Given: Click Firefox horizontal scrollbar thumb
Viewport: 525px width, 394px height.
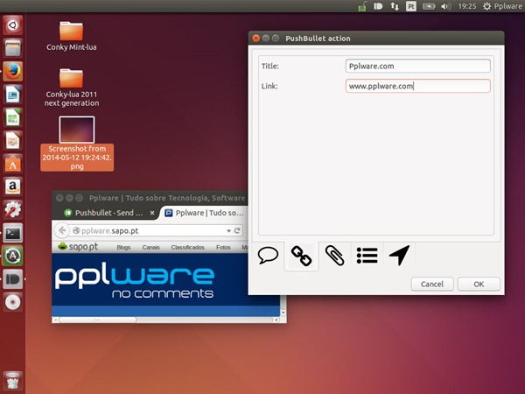Looking at the screenshot, I should point(97,320).
